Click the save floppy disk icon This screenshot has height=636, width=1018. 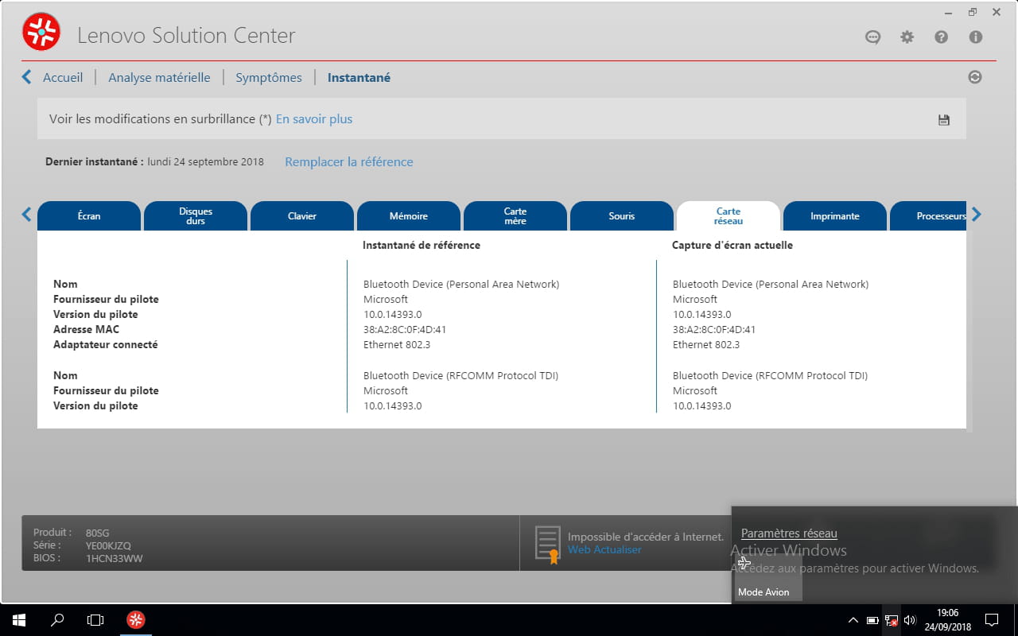pyautogui.click(x=944, y=120)
